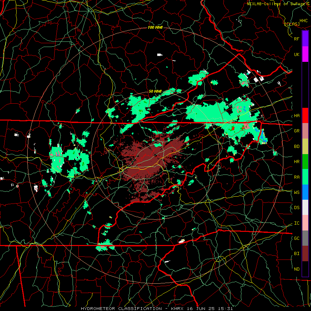Click the RF legend label text
The height and width of the screenshot is (311, 311).
tap(296, 39)
